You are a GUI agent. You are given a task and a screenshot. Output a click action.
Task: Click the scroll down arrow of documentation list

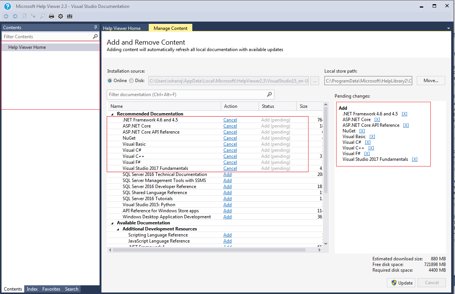[326, 244]
